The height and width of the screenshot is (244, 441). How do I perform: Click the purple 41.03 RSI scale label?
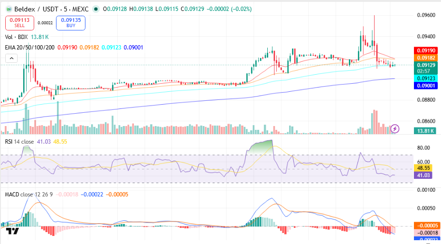(x=423, y=175)
